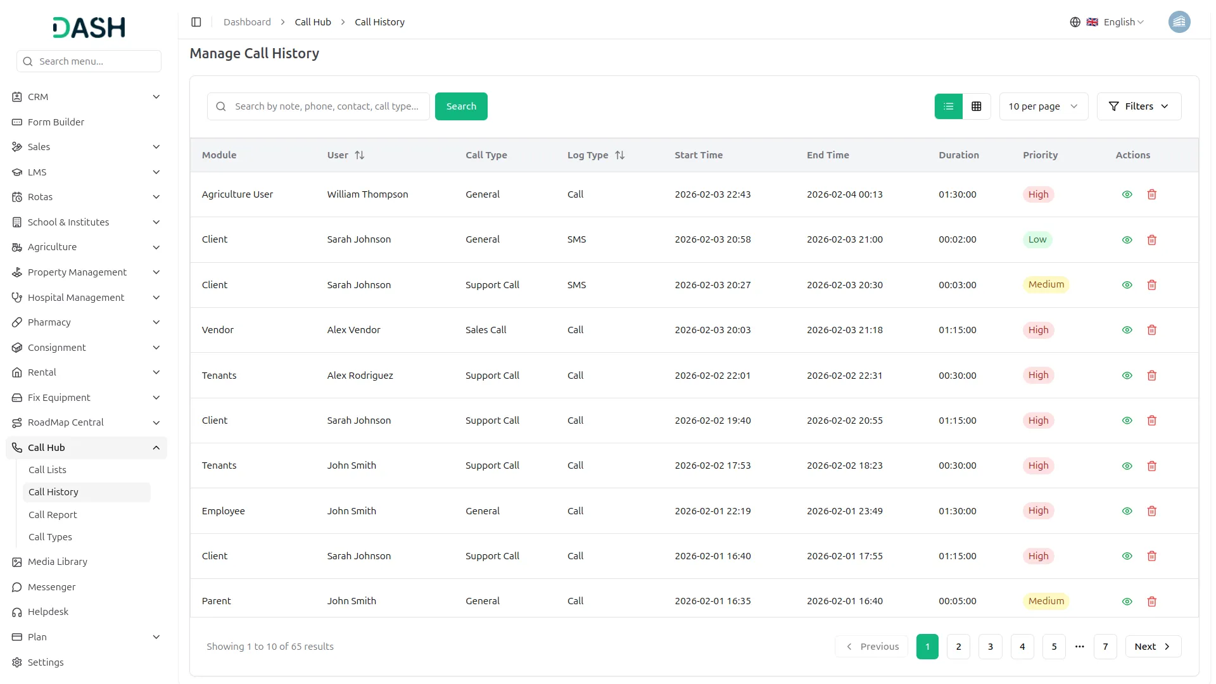Open the 10 per page dropdown

coord(1042,106)
